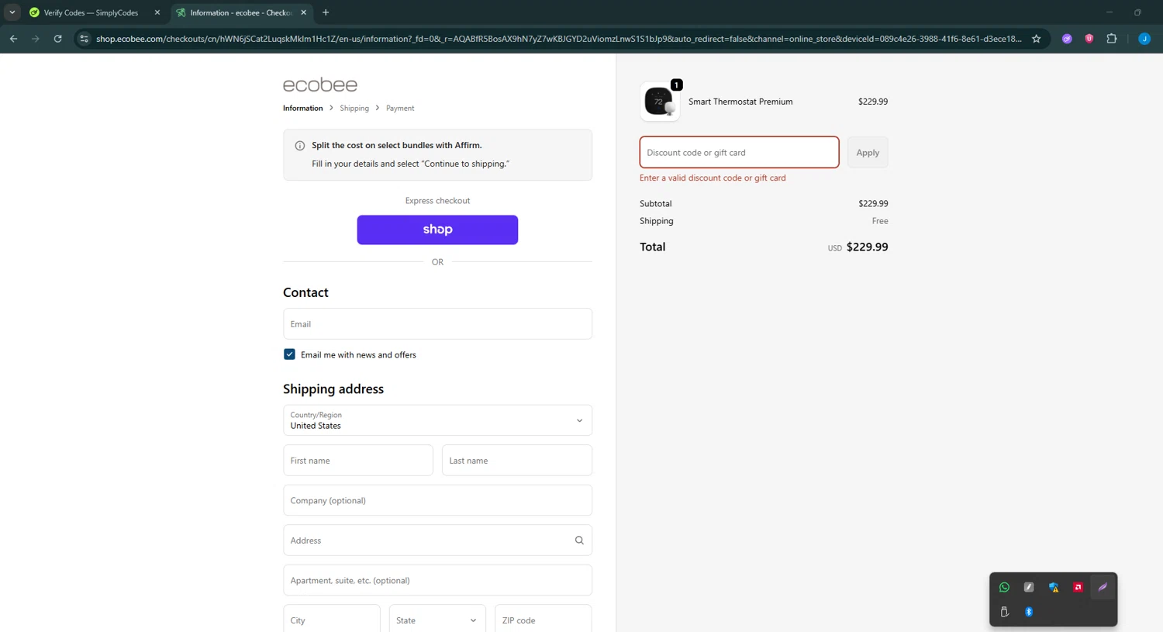The width and height of the screenshot is (1163, 632).
Task: Open the Country/Region dropdown
Action: pyautogui.click(x=437, y=420)
